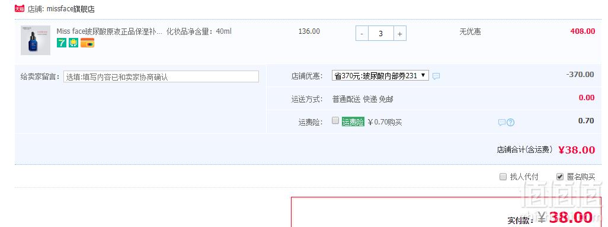608x227 pixels.
Task: Click the 化妆品净含量: 40ml specification text
Action: pyautogui.click(x=199, y=31)
